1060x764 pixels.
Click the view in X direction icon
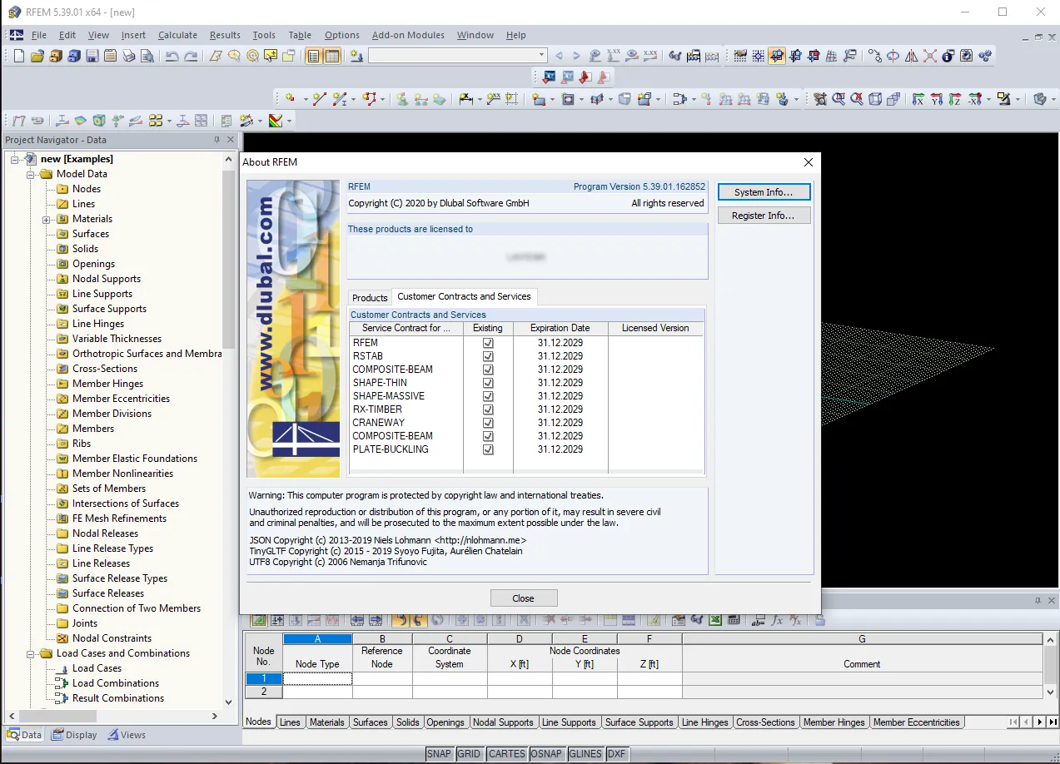(918, 99)
